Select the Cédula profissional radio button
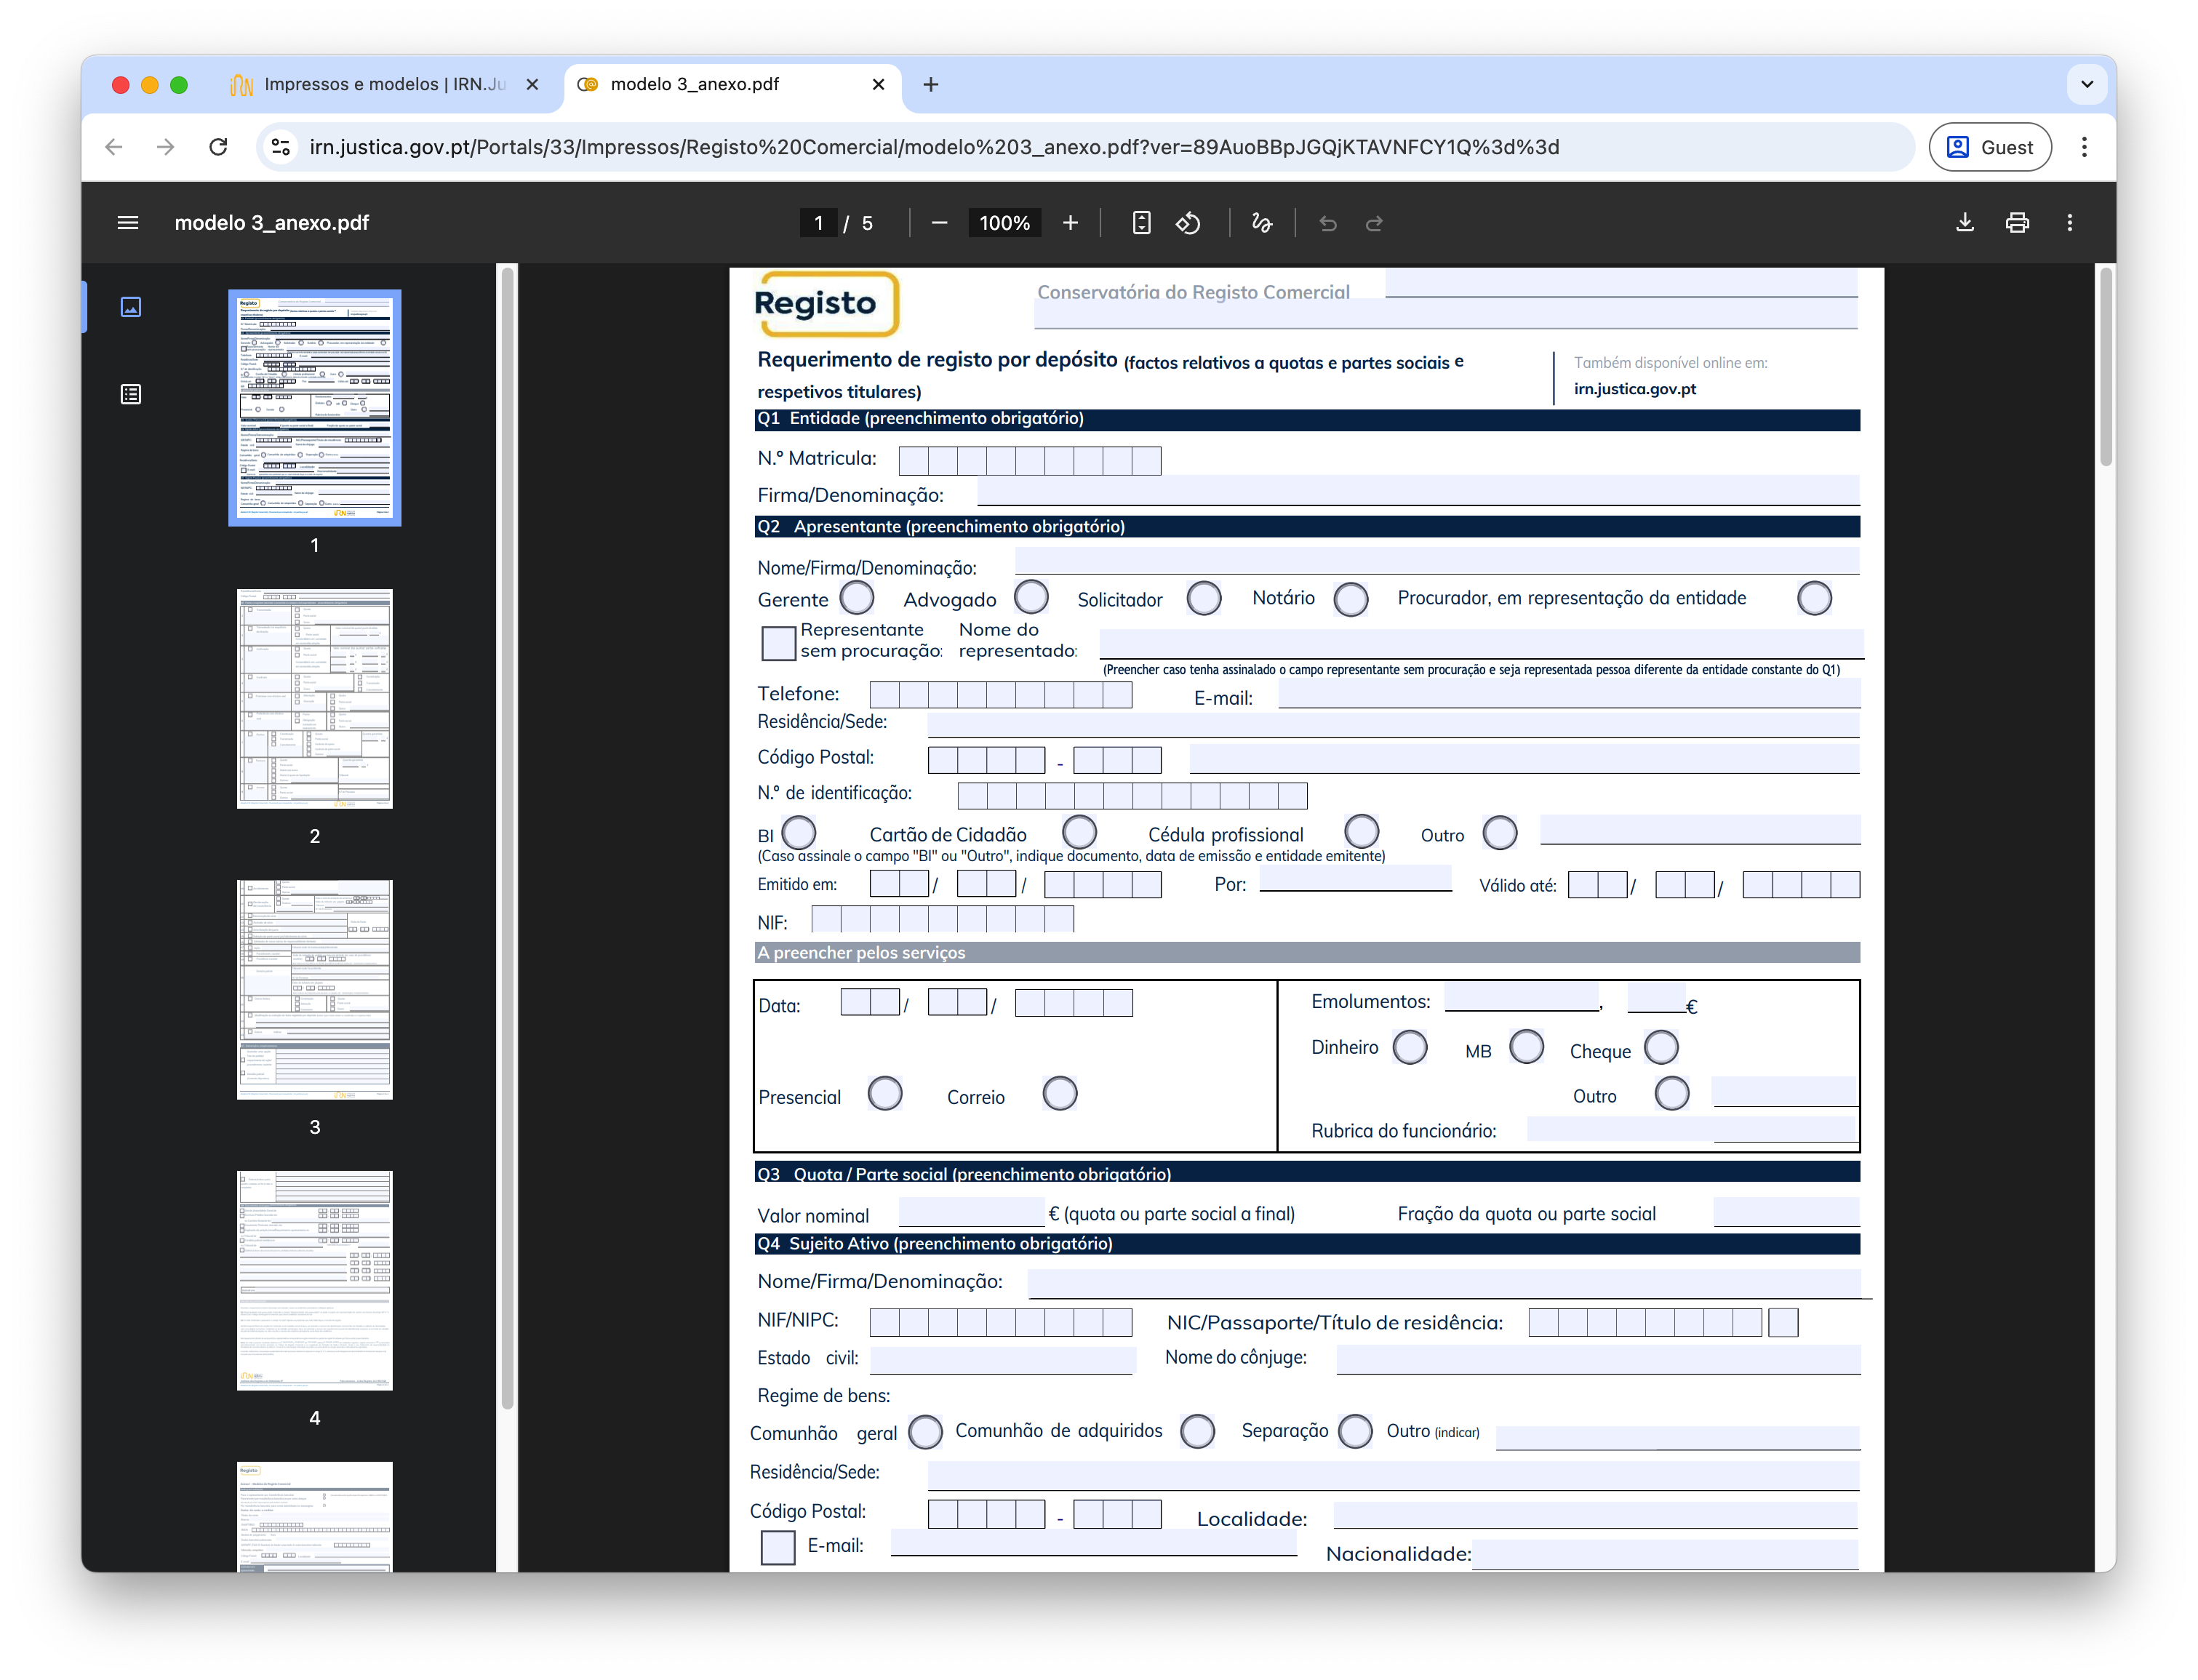This screenshot has height=1680, width=2198. tap(1361, 832)
